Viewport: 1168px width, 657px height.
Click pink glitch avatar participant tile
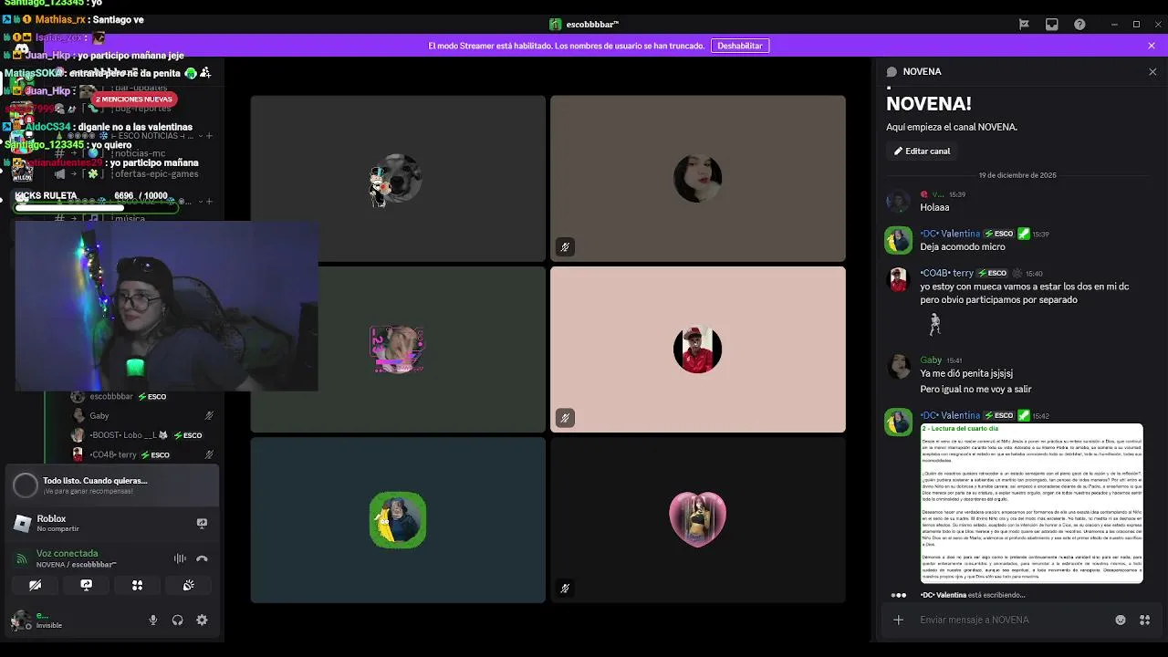pyautogui.click(x=398, y=349)
